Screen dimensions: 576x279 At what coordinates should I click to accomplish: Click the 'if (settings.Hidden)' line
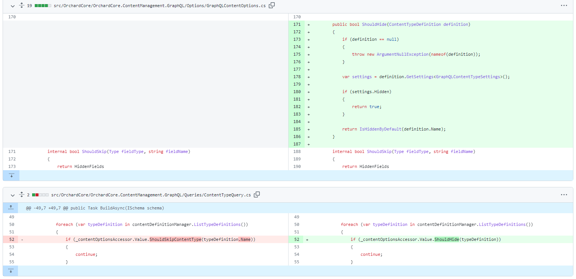367,92
